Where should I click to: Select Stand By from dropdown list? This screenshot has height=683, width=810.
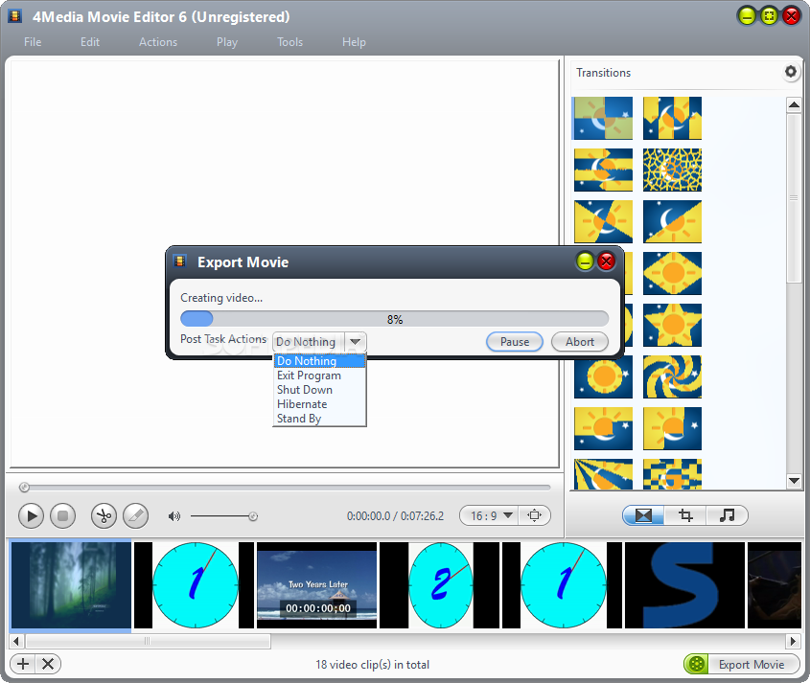coord(319,419)
